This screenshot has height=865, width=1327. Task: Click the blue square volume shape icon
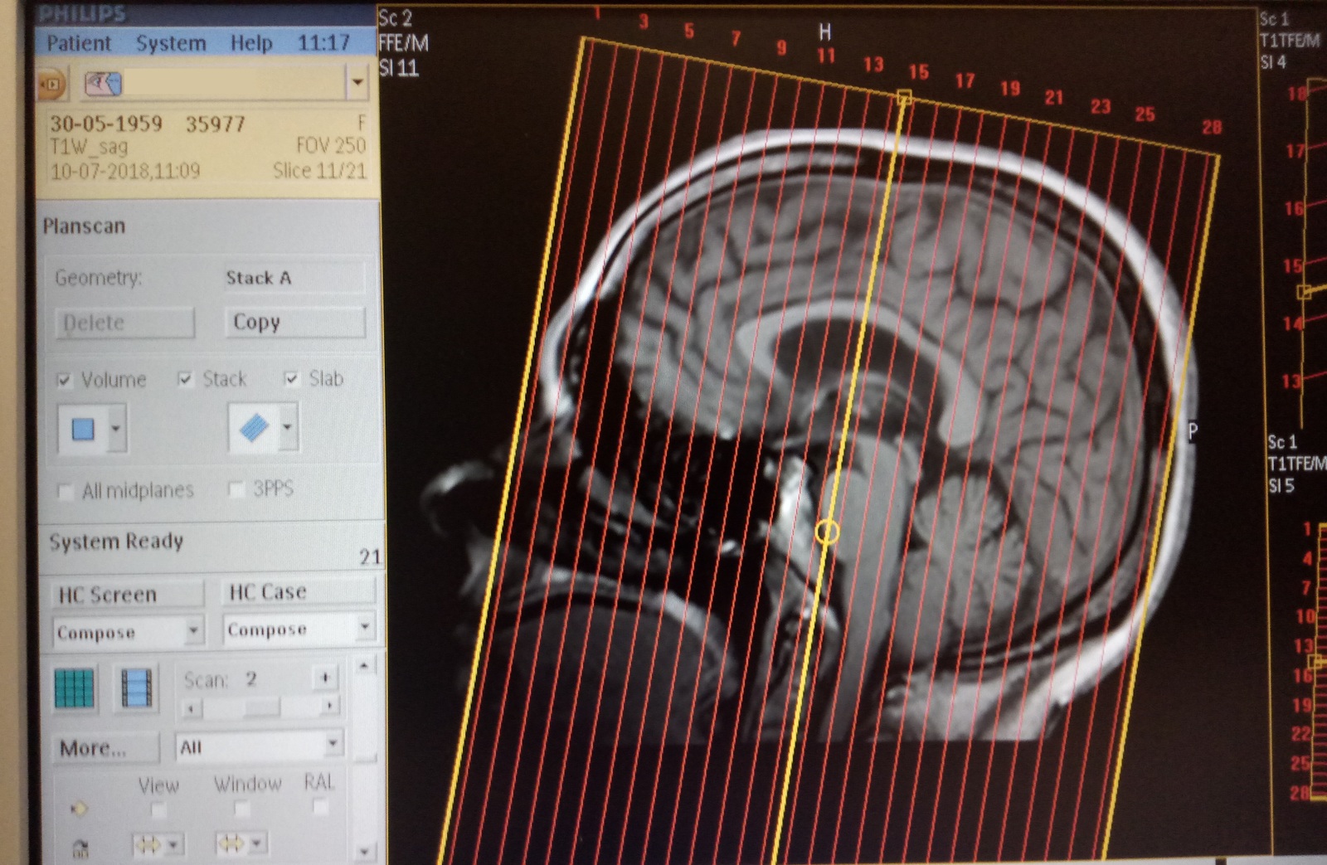coord(83,429)
